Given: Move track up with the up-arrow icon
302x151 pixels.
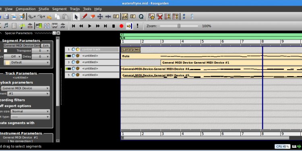Looking at the screenshot, I should coord(168,17).
